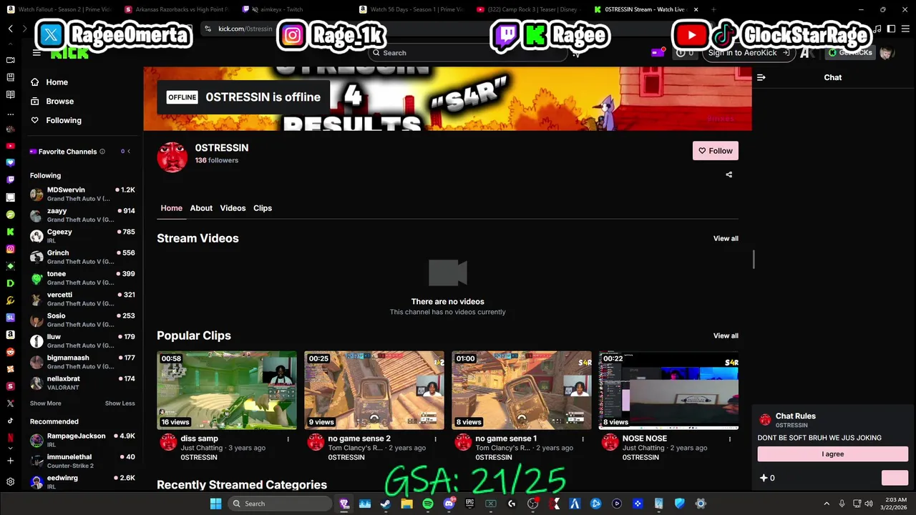Click the Windows Start button
Image resolution: width=916 pixels, height=515 pixels.
[215, 504]
